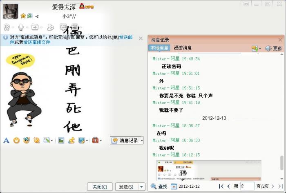Click the scroll up arrow in message history
The image size is (286, 193).
pyautogui.click(x=282, y=54)
